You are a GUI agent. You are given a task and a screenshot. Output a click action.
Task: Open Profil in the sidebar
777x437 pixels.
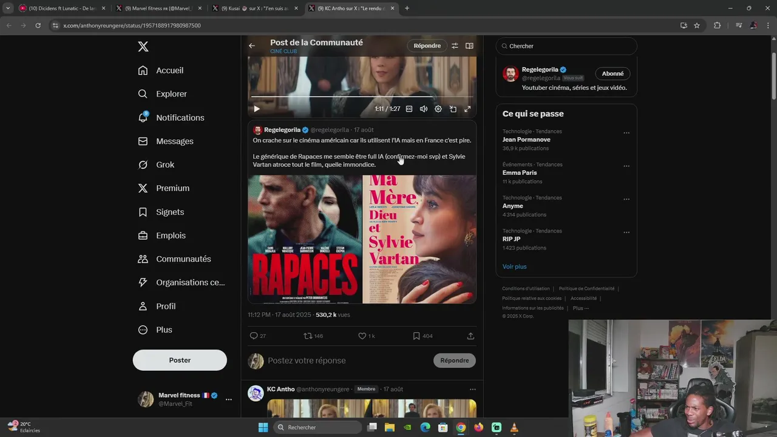[x=157, y=307]
